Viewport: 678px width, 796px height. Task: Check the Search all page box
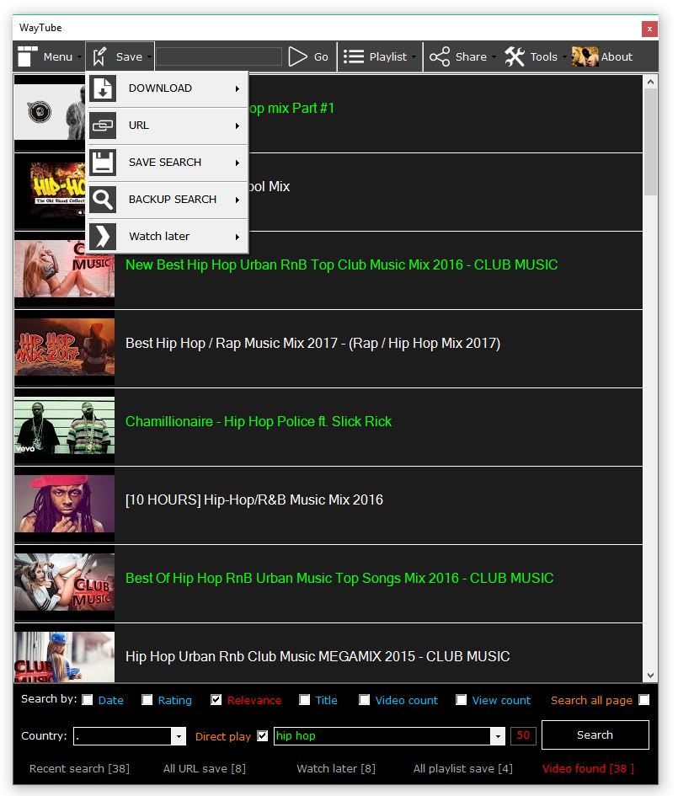coord(644,700)
